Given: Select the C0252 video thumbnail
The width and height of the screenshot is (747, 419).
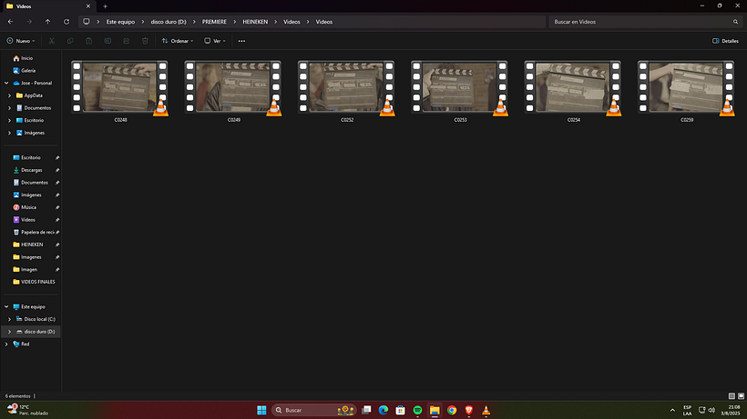Looking at the screenshot, I should pos(346,91).
